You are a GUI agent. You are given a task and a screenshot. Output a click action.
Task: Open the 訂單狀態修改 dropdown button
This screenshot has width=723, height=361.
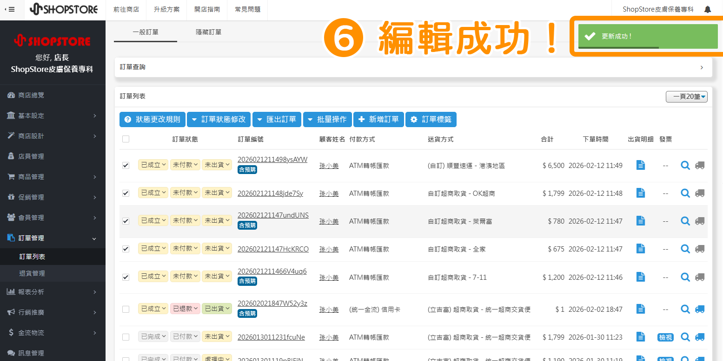[219, 119]
